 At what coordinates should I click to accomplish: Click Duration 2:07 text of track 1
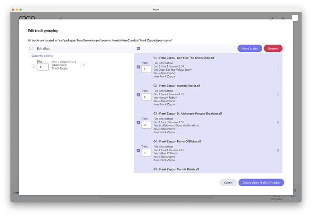click(x=176, y=66)
